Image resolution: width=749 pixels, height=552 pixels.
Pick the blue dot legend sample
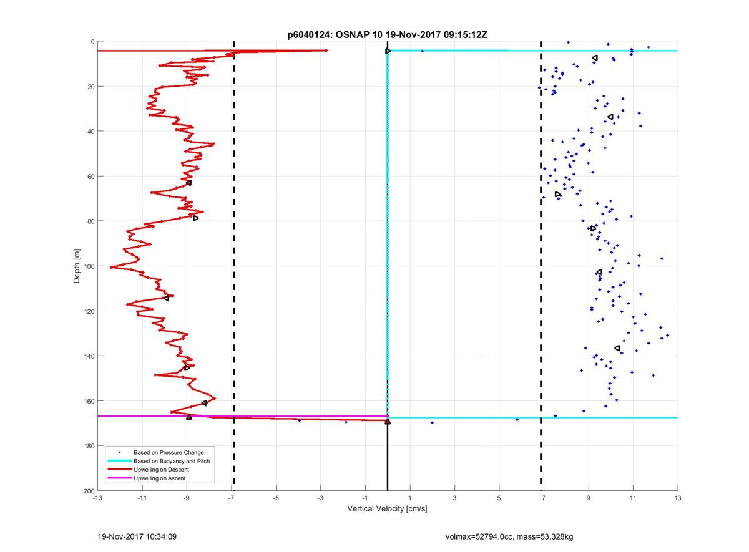(119, 452)
